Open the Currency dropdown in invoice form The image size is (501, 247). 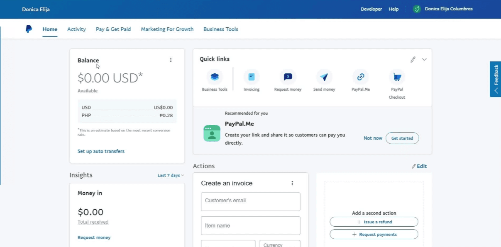click(x=280, y=244)
